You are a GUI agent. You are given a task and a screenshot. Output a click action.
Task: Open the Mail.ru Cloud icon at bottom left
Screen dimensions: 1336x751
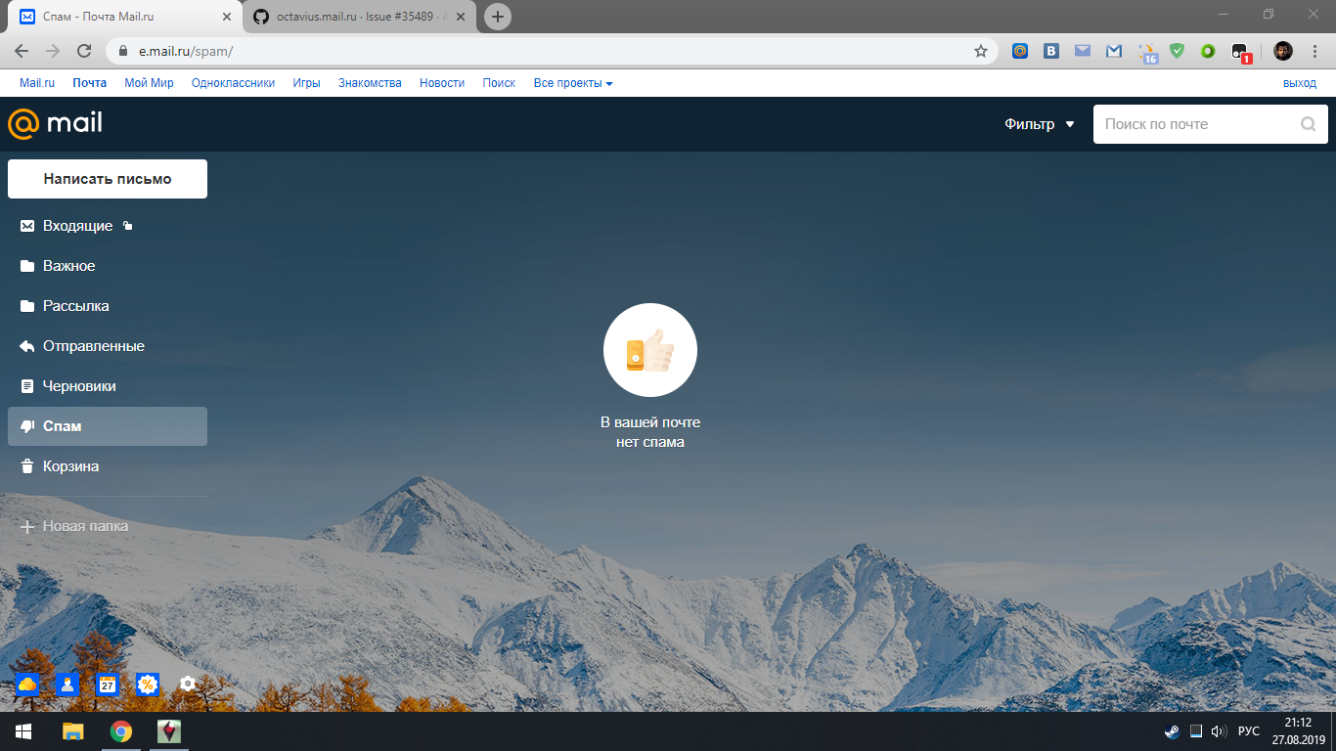[x=25, y=684]
